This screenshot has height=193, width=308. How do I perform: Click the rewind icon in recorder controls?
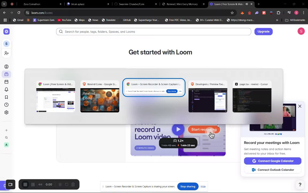tap(40, 184)
